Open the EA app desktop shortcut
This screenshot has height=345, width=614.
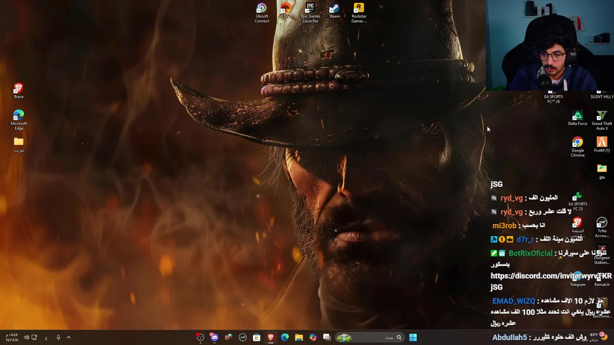point(286,11)
